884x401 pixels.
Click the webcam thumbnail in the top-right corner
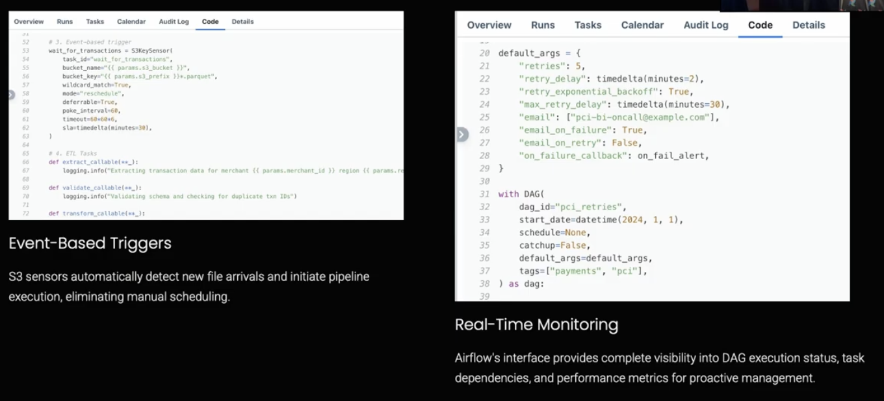click(801, 5)
